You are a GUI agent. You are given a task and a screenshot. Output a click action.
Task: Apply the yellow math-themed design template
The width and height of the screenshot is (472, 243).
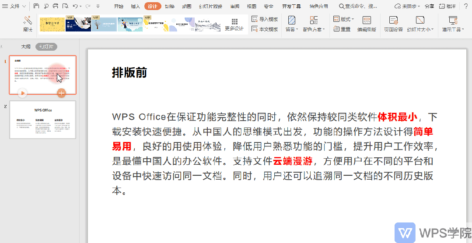pyautogui.click(x=52, y=24)
